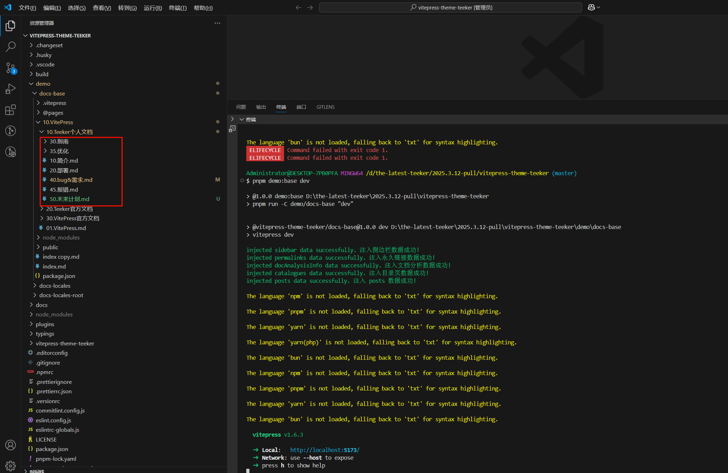Image resolution: width=728 pixels, height=473 pixels.
Task: Click the command center search field
Action: point(451,7)
